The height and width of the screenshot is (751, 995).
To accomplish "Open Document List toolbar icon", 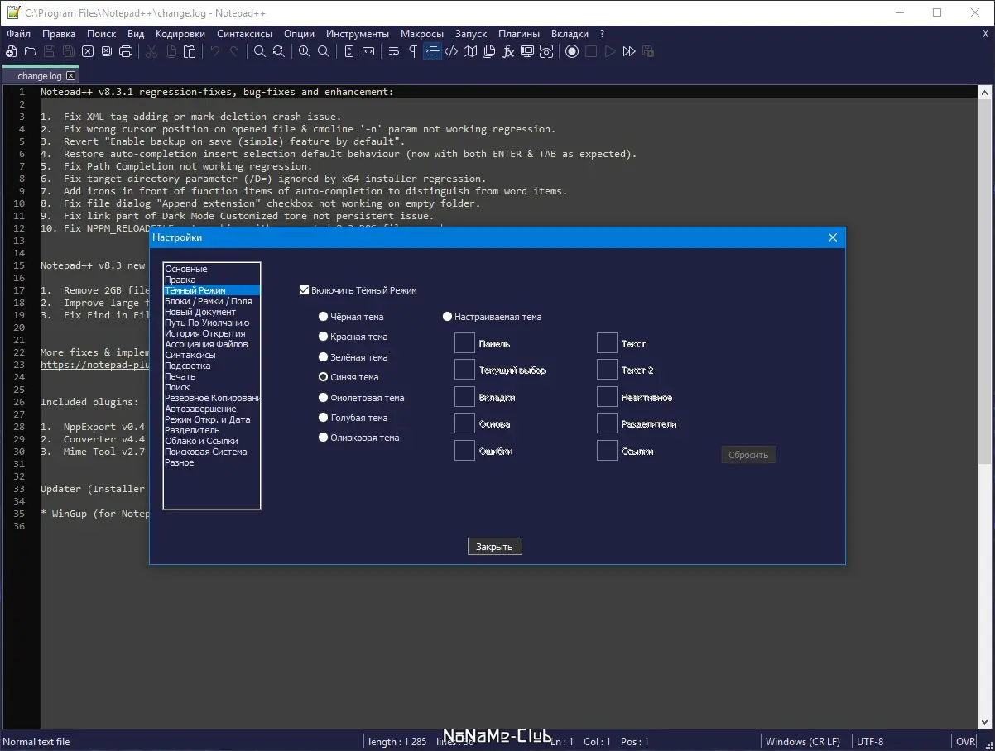I will click(489, 51).
